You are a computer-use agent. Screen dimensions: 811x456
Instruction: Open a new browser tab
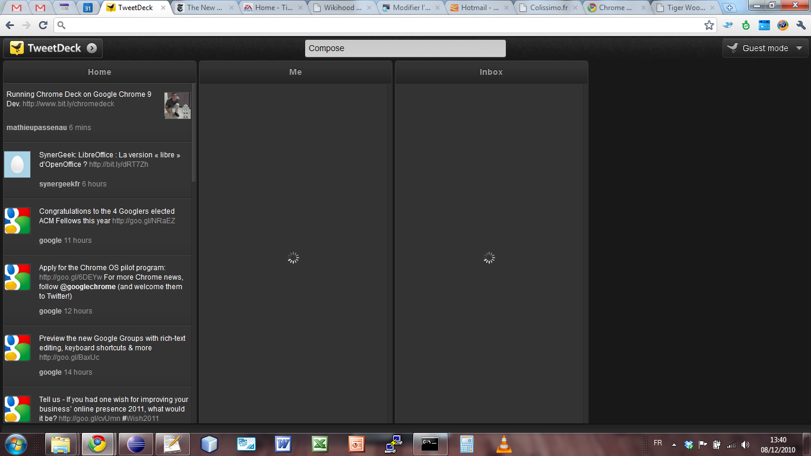730,8
